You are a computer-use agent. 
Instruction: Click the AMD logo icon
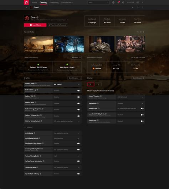point(26,3)
